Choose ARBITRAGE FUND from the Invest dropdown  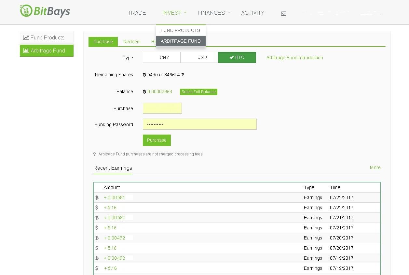pos(181,41)
